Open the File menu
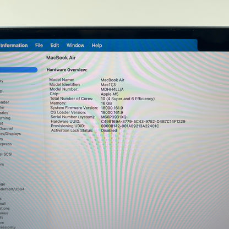Viewport: 229px width, 229px height. pyautogui.click(x=39, y=45)
